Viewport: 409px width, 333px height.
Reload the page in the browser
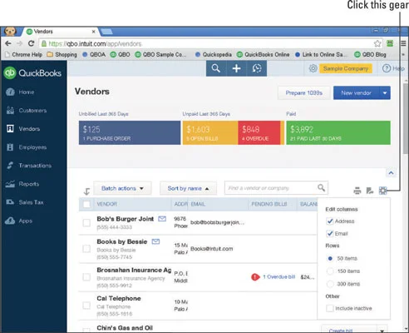[31, 43]
